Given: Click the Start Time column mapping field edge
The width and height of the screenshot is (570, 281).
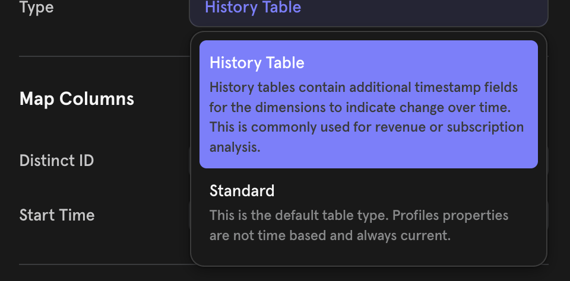Looking at the screenshot, I should tap(189, 214).
